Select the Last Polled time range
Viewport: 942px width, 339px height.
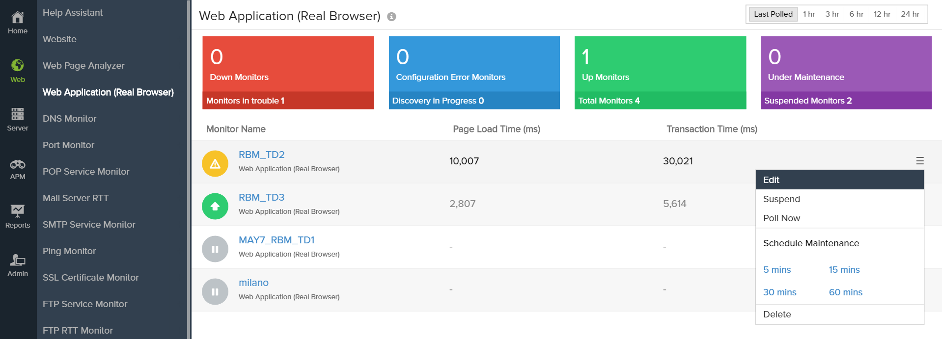[773, 14]
